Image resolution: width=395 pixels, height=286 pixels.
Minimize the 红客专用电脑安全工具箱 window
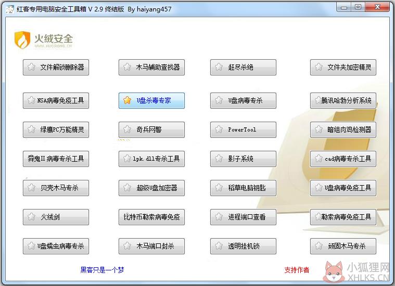[x=344, y=7]
